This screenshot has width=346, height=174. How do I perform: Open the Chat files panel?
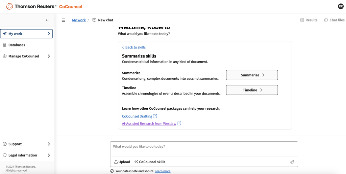(334, 20)
